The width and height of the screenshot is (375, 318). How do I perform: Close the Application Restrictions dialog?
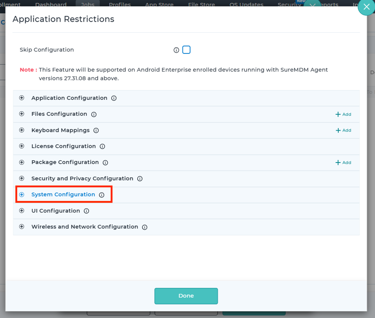coord(366,7)
